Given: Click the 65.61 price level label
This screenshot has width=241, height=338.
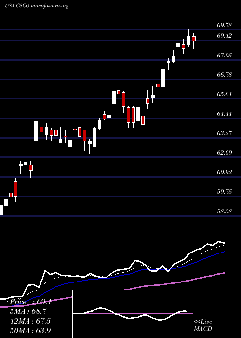Looking at the screenshot, I should click(x=225, y=94).
